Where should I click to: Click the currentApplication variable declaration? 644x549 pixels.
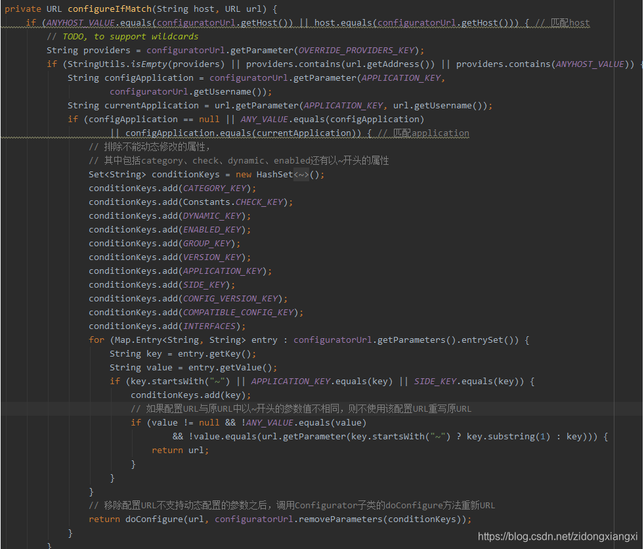[152, 106]
